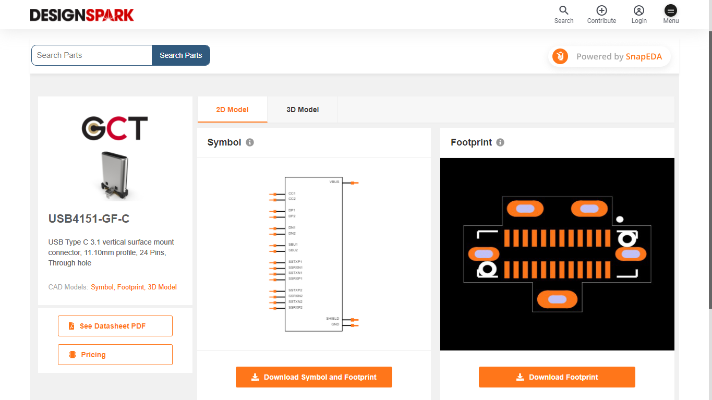Click the SSTXP1 pin label in symbol

coord(295,262)
